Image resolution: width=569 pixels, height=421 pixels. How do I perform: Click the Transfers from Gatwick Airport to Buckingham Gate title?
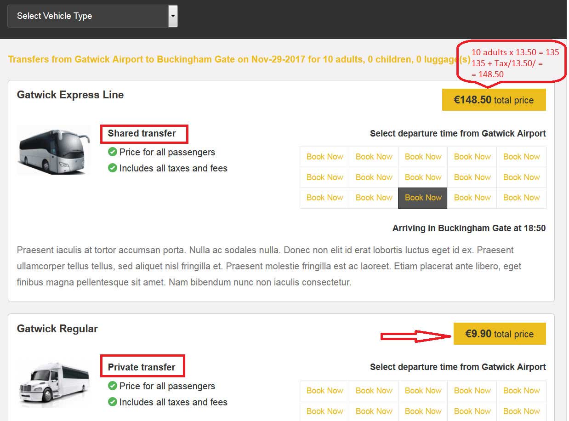tap(239, 60)
